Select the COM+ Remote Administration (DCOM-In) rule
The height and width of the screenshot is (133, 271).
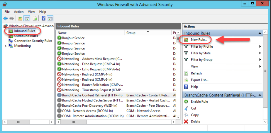point(93,116)
